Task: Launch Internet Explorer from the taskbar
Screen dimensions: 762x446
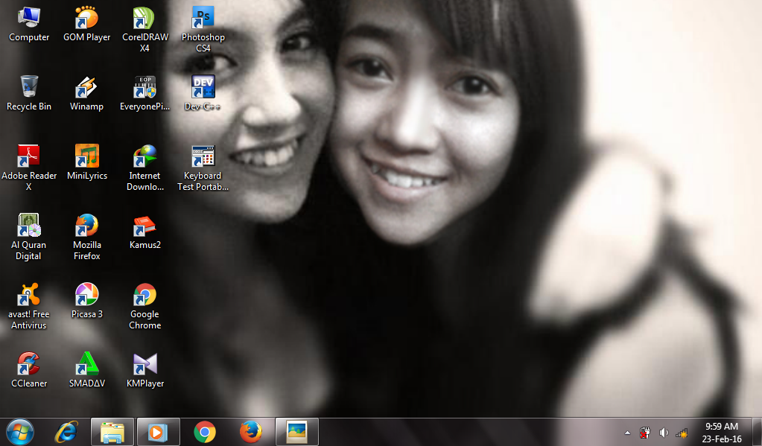Action: [66, 432]
